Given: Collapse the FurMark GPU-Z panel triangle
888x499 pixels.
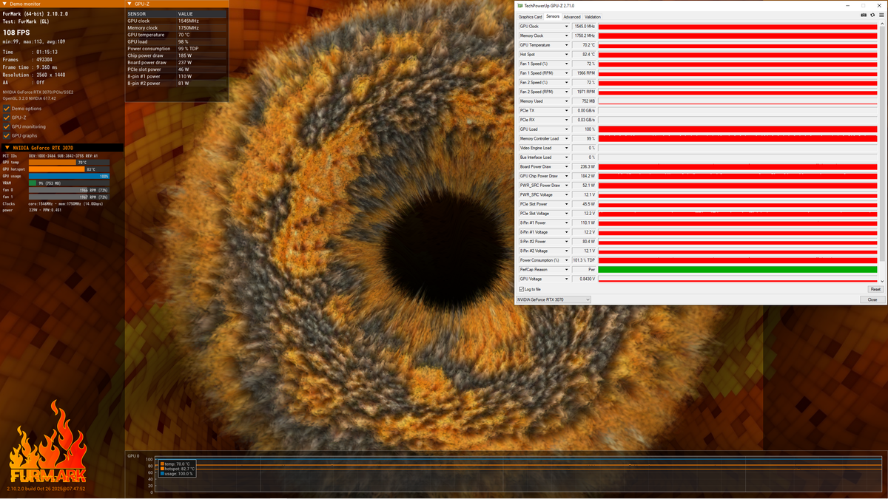Looking at the screenshot, I should point(129,4).
